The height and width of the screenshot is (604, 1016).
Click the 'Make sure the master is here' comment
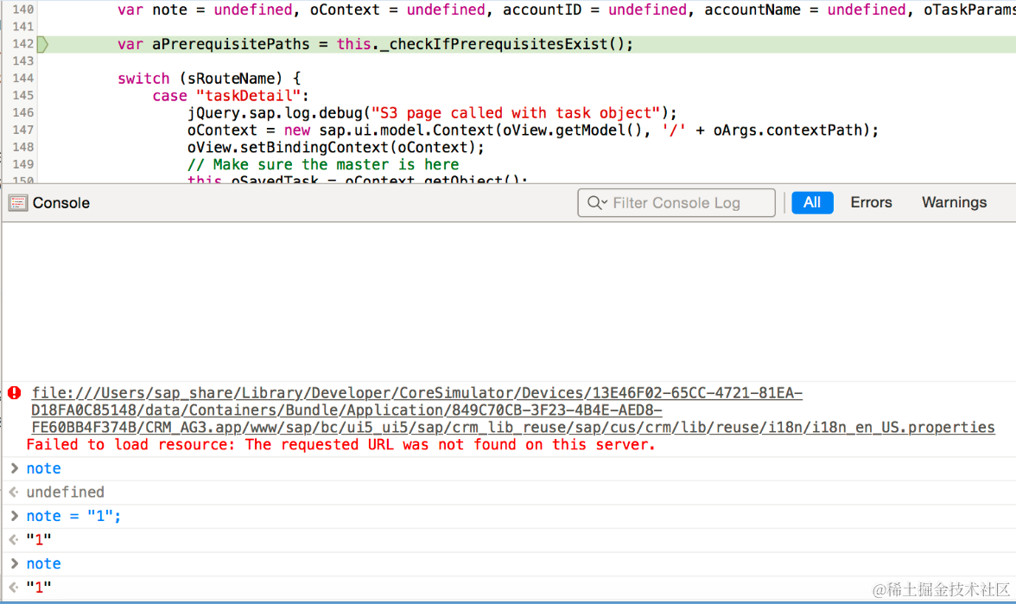(323, 164)
